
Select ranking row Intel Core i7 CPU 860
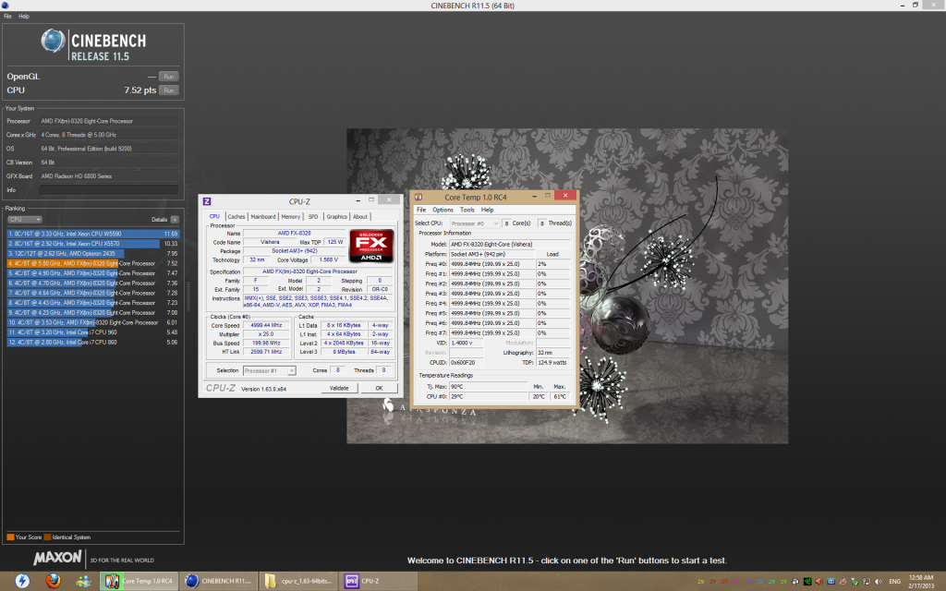(x=93, y=342)
